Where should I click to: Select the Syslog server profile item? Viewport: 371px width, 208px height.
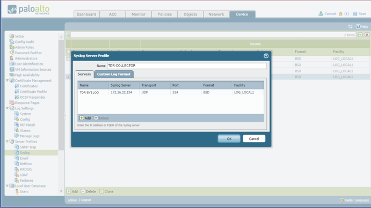point(31,153)
